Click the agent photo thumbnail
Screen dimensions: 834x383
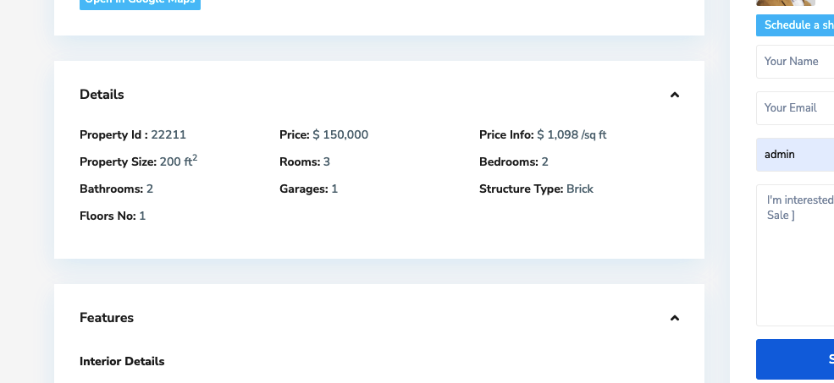click(x=786, y=3)
